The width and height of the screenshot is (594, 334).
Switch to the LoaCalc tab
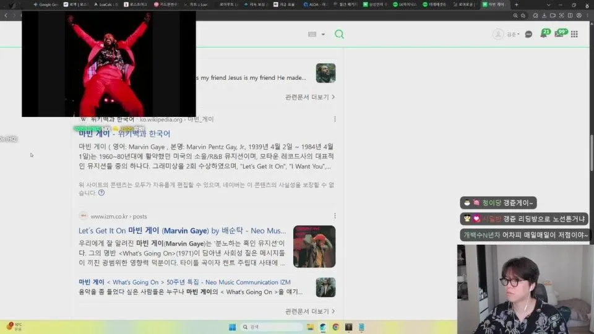(106, 4)
